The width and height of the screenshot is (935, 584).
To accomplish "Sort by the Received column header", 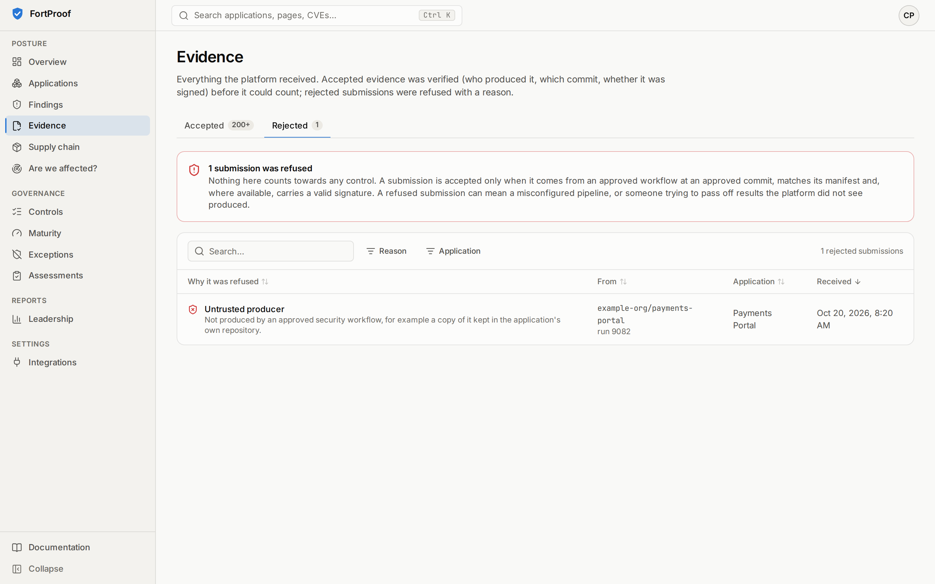I will (839, 282).
